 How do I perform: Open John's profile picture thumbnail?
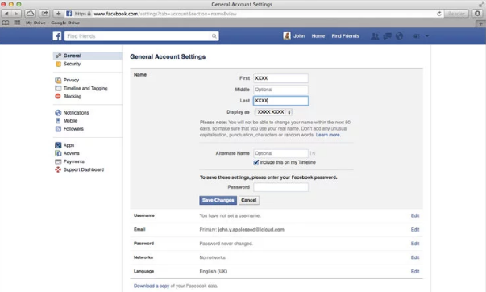[287, 36]
